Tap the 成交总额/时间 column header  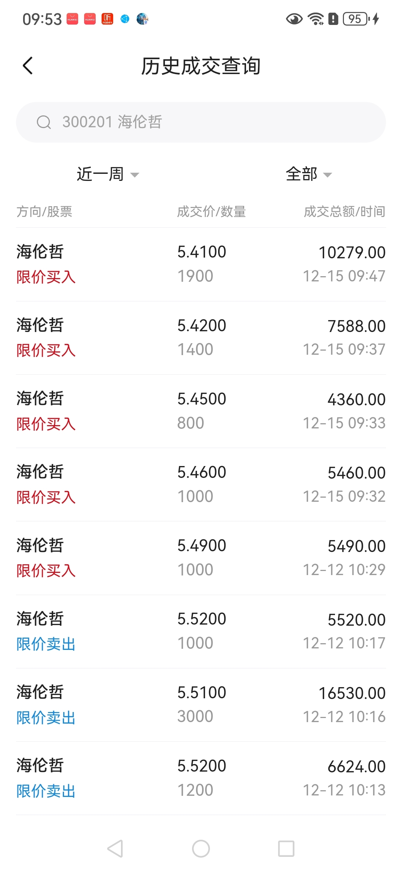tap(344, 211)
